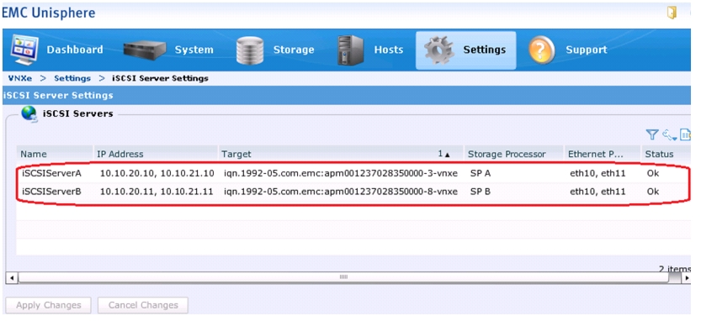Image resolution: width=701 pixels, height=321 pixels.
Task: Click the Settings gear icon
Action: [x=439, y=50]
